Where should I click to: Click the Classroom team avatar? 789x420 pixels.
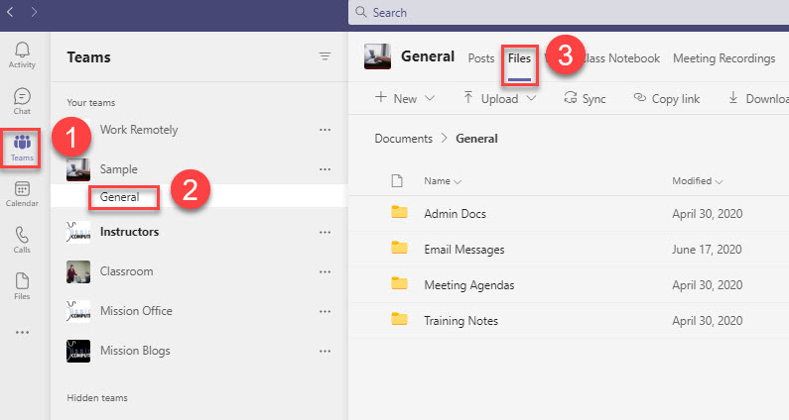click(x=78, y=271)
